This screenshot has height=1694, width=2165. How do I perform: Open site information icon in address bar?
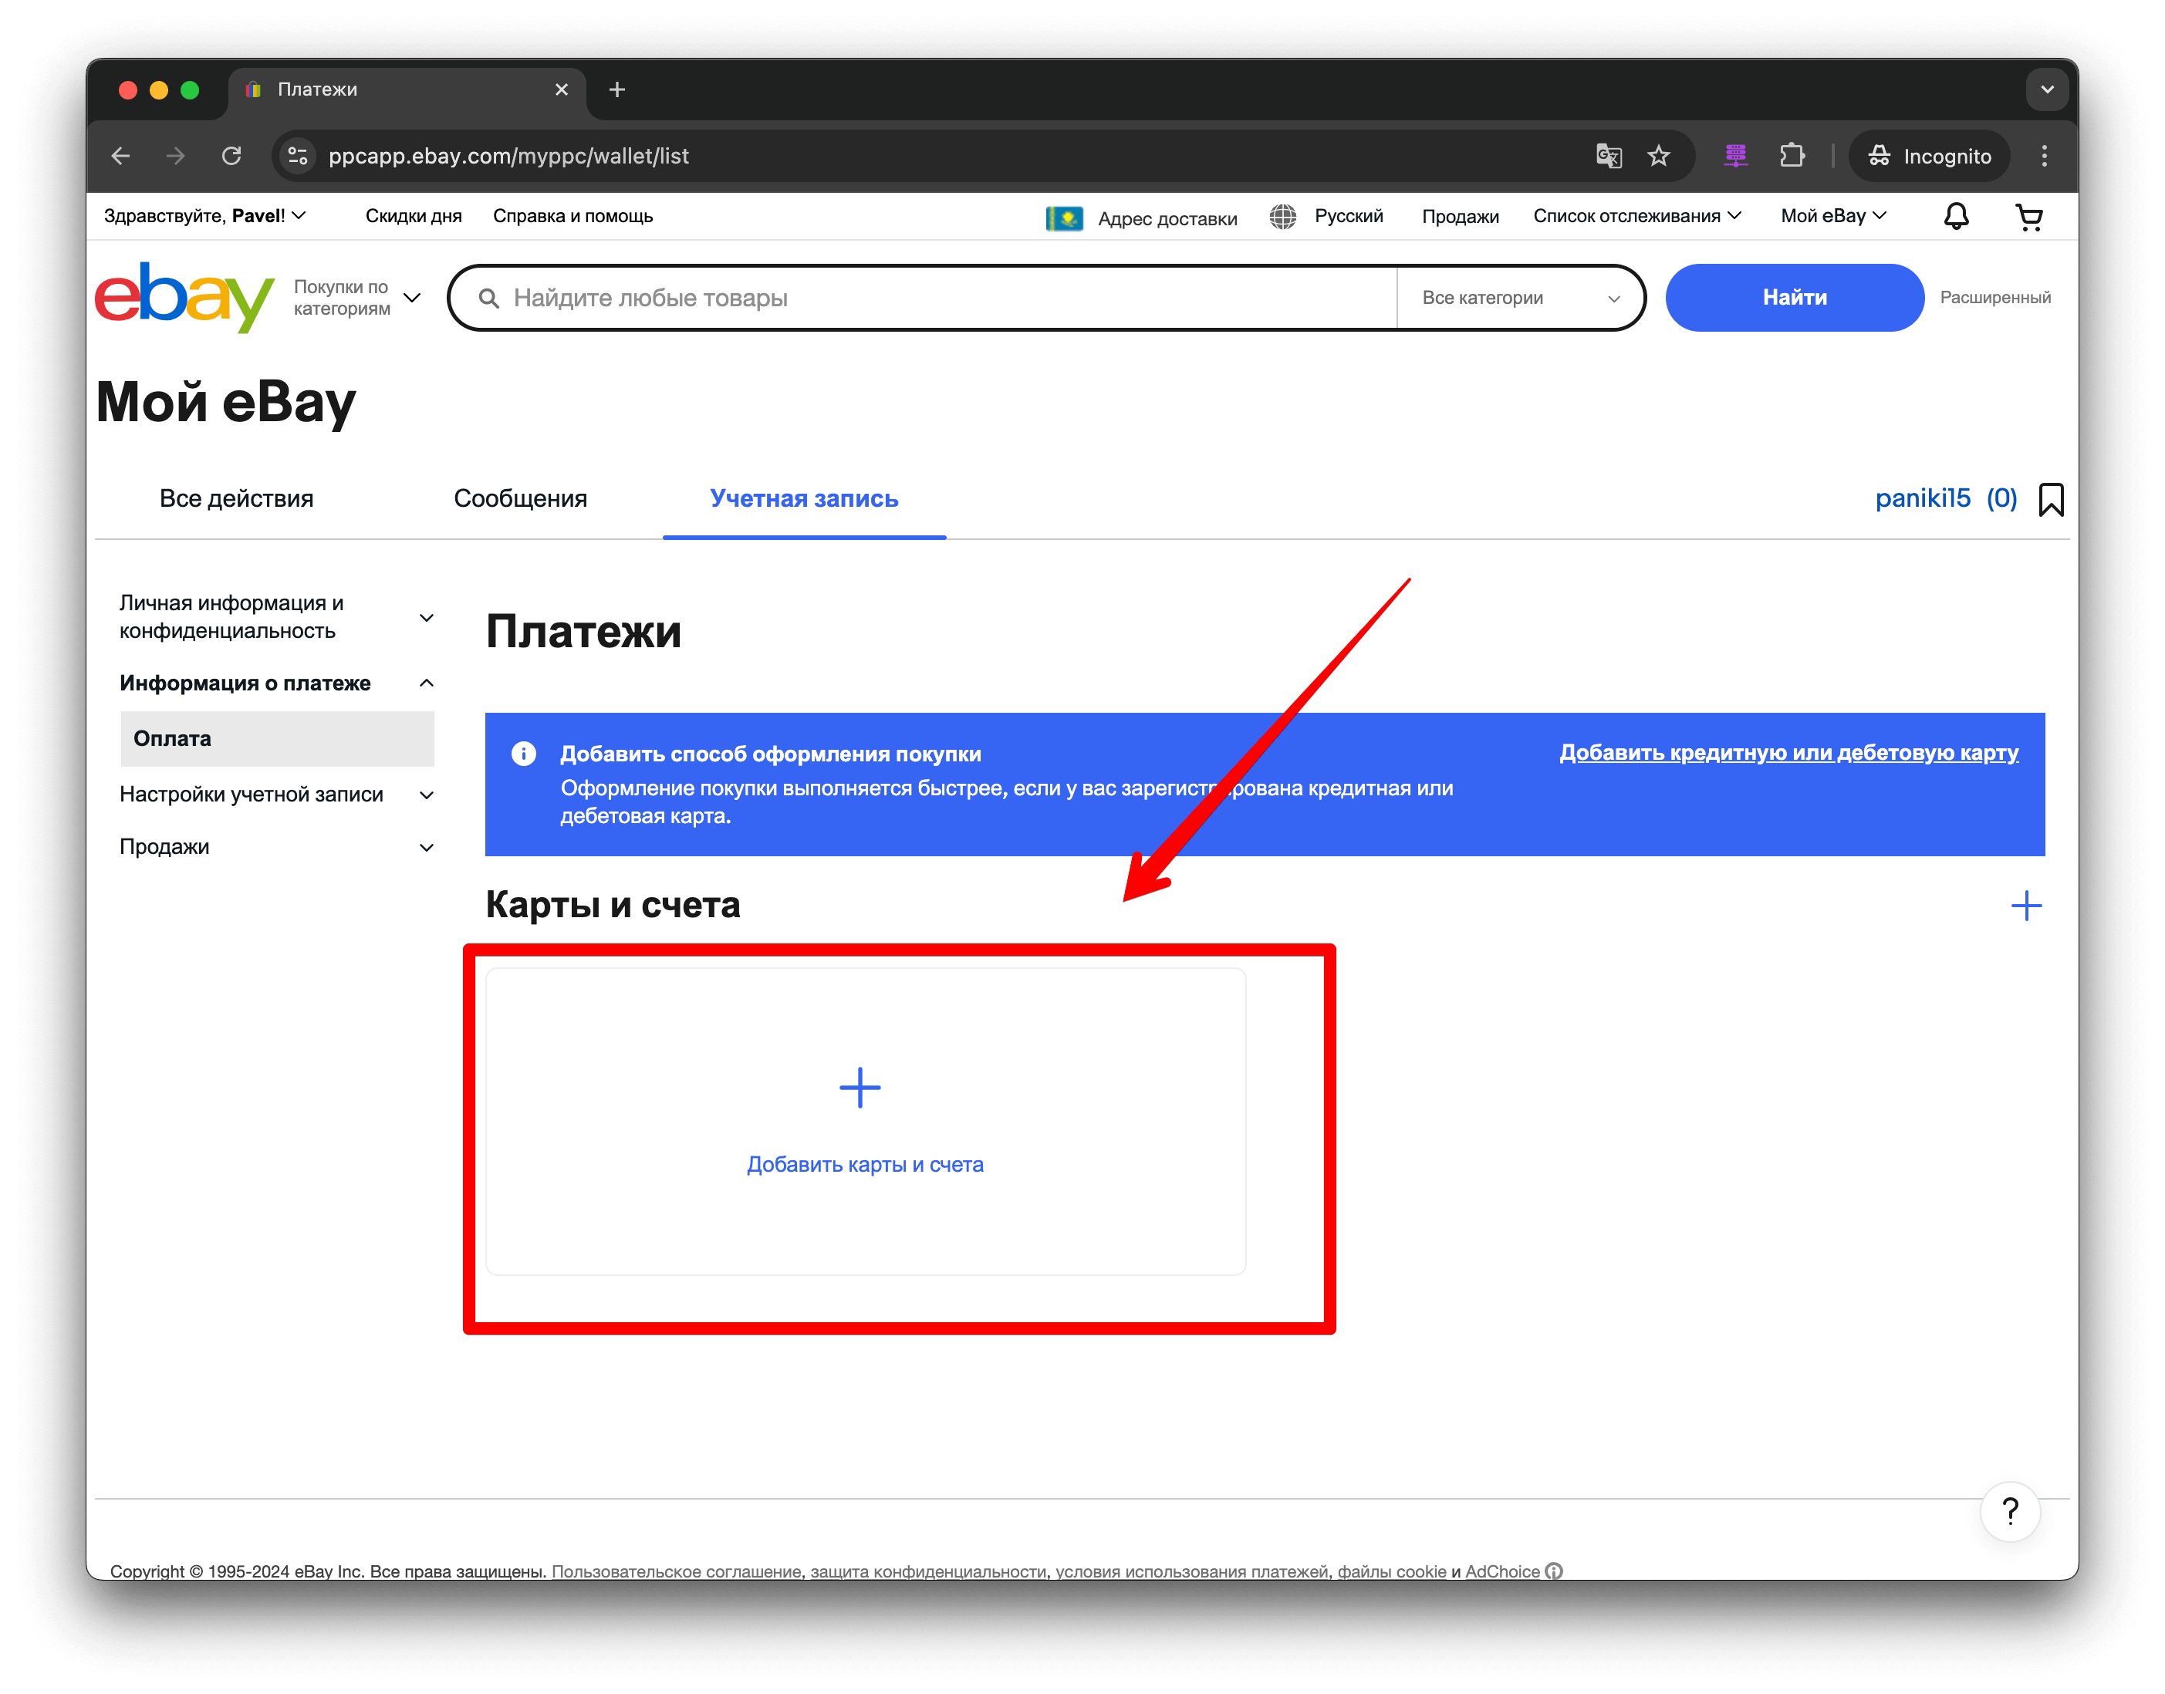coord(298,156)
